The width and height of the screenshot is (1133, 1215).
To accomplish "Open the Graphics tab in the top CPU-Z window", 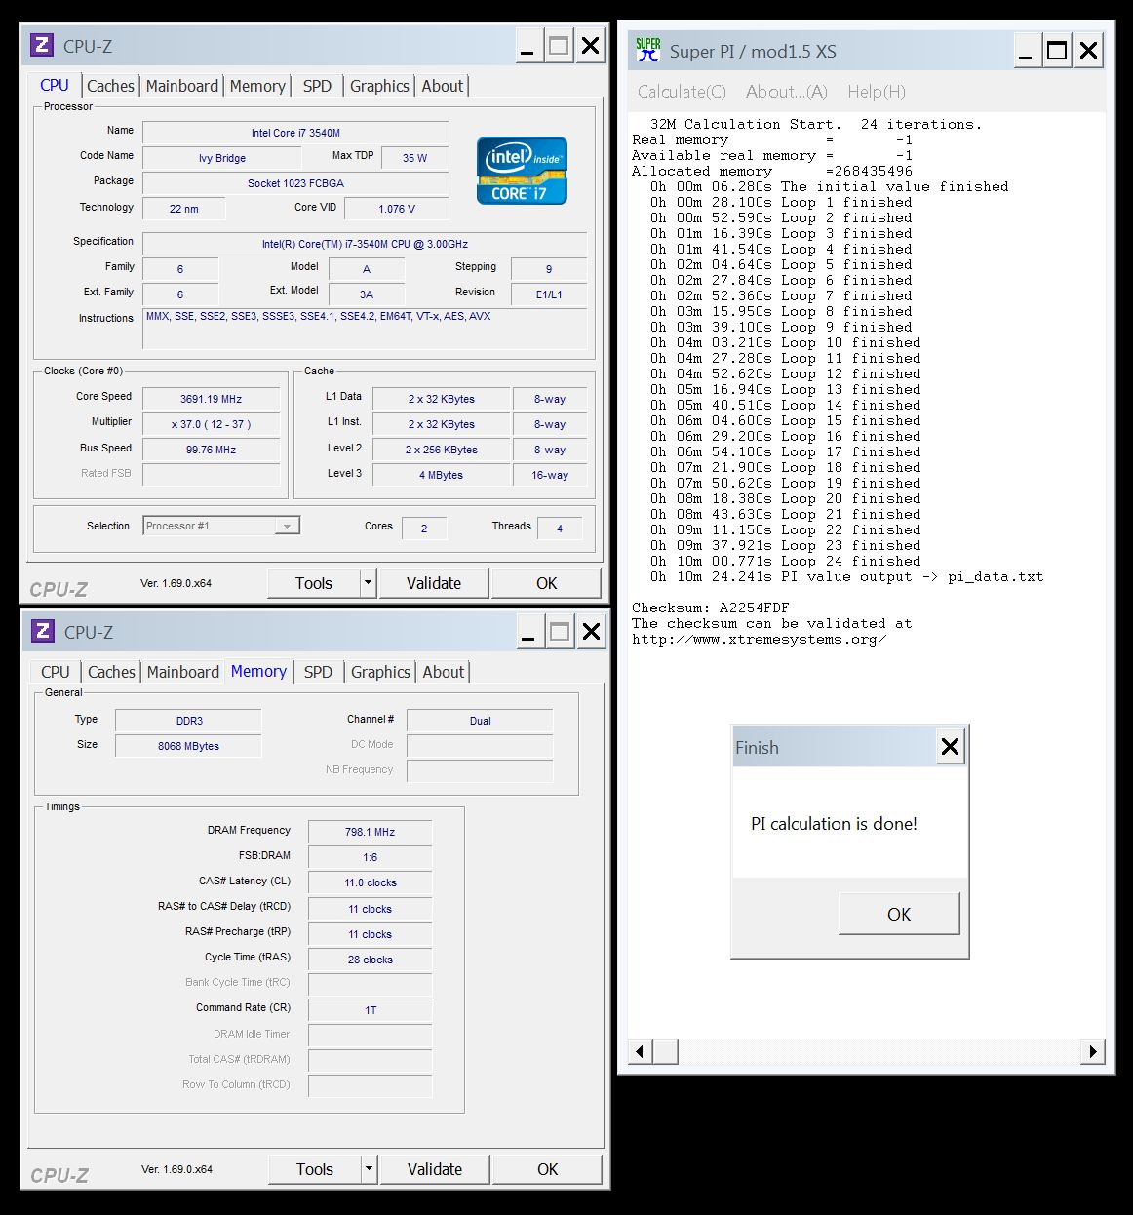I will click(x=379, y=86).
